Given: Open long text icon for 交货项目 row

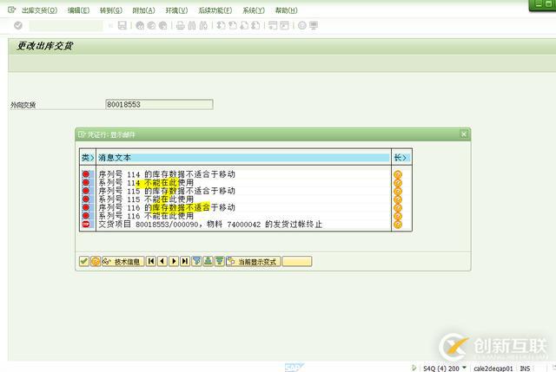Looking at the screenshot, I should tap(398, 225).
